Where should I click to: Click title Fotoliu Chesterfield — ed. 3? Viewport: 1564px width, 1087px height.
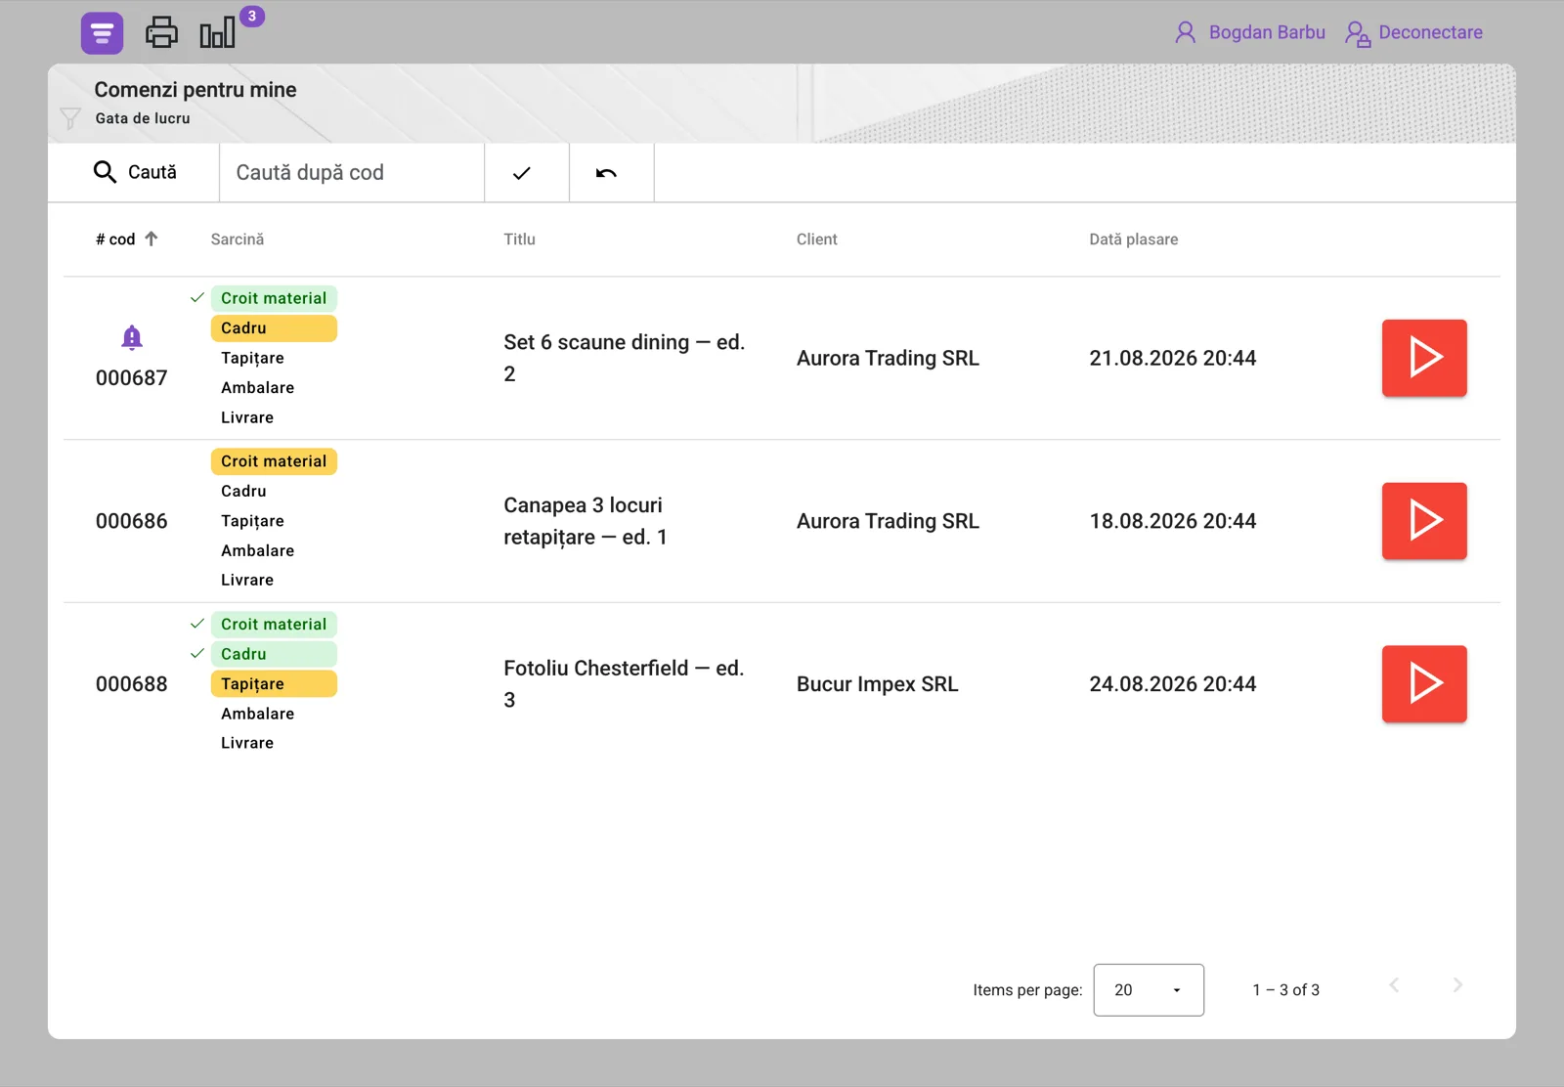tap(624, 684)
